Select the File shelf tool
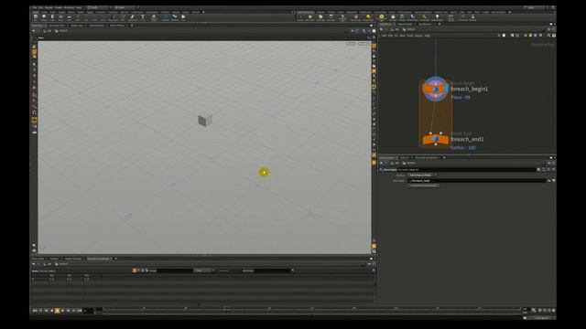Viewport: 586px width, 329px height. [183, 17]
